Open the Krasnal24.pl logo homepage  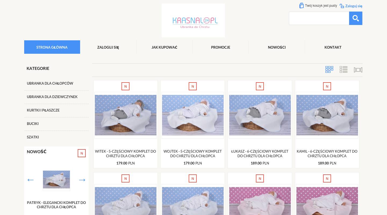(x=193, y=20)
